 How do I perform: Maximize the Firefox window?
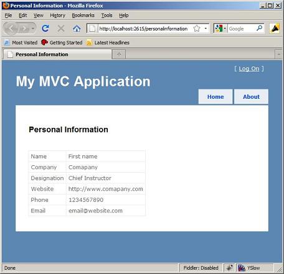pyautogui.click(x=270, y=6)
